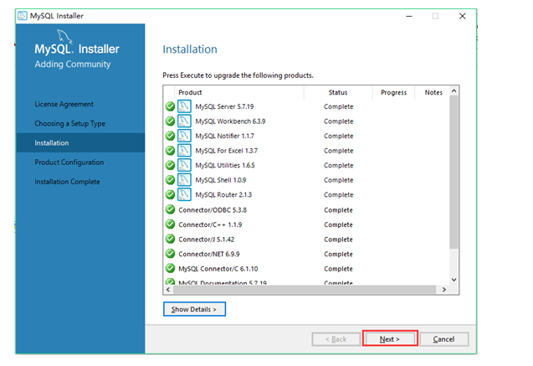Click green checkmark beside Connector/NET 6.9.9
The height and width of the screenshot is (366, 533).
[170, 254]
